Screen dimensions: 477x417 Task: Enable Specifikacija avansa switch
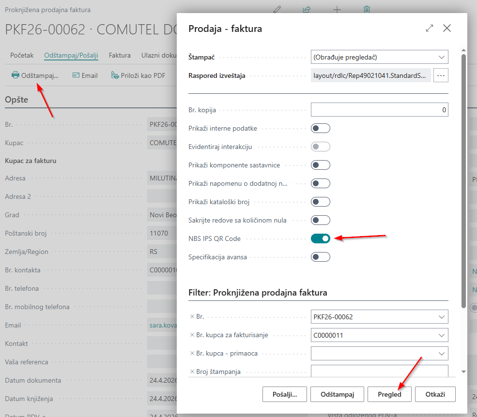pos(320,257)
